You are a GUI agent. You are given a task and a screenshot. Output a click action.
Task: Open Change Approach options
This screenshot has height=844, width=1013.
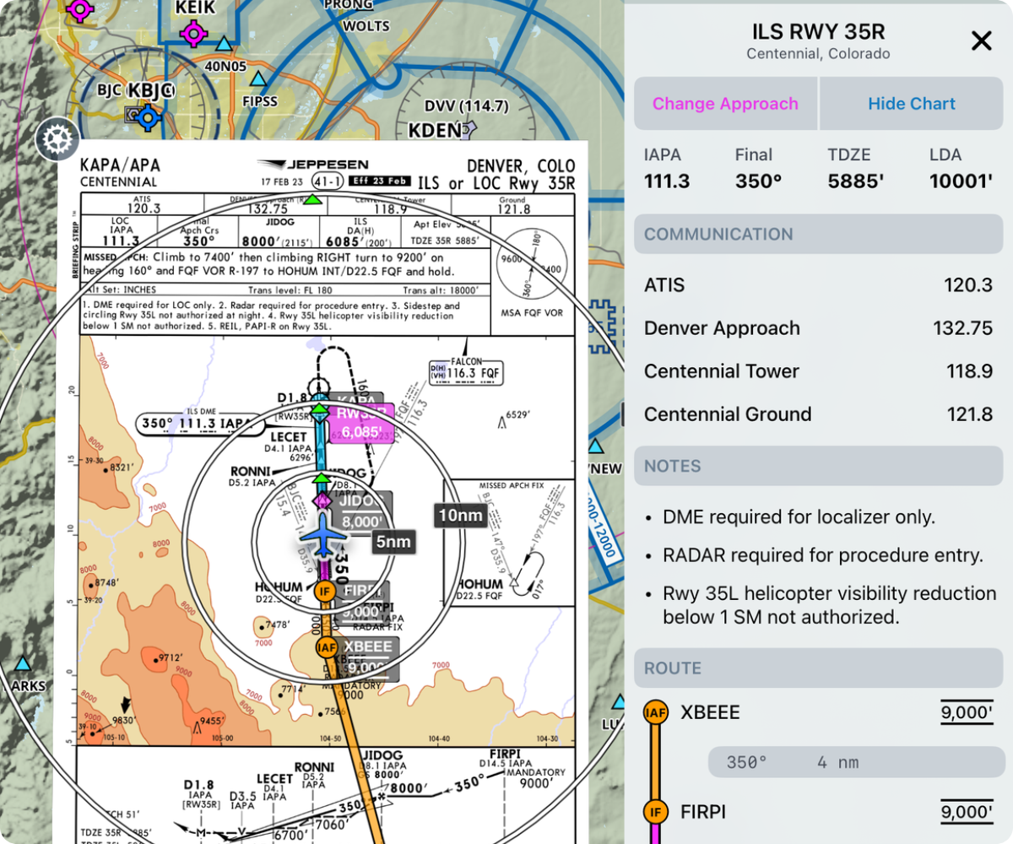(725, 104)
